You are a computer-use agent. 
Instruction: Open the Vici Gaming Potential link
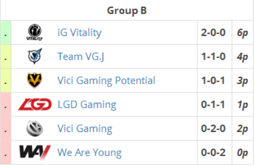coord(107,80)
